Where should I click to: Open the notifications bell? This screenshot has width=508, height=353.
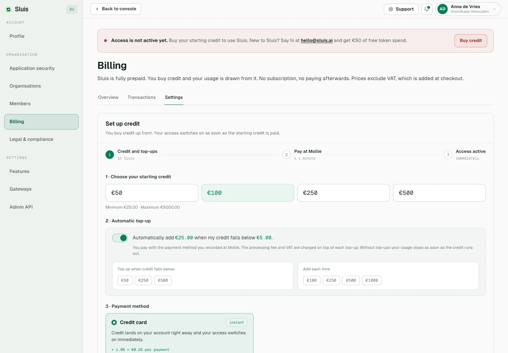[x=427, y=9]
